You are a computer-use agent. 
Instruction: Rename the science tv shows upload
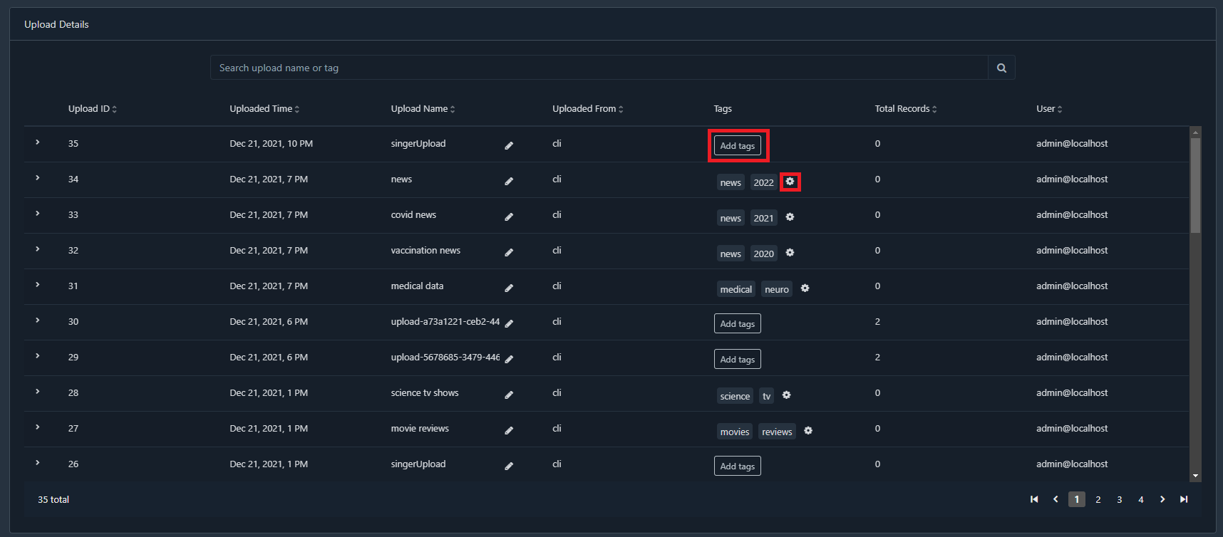(x=509, y=395)
